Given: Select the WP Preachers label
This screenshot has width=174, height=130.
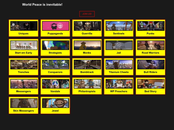Looking at the screenshot, I should point(119,91).
